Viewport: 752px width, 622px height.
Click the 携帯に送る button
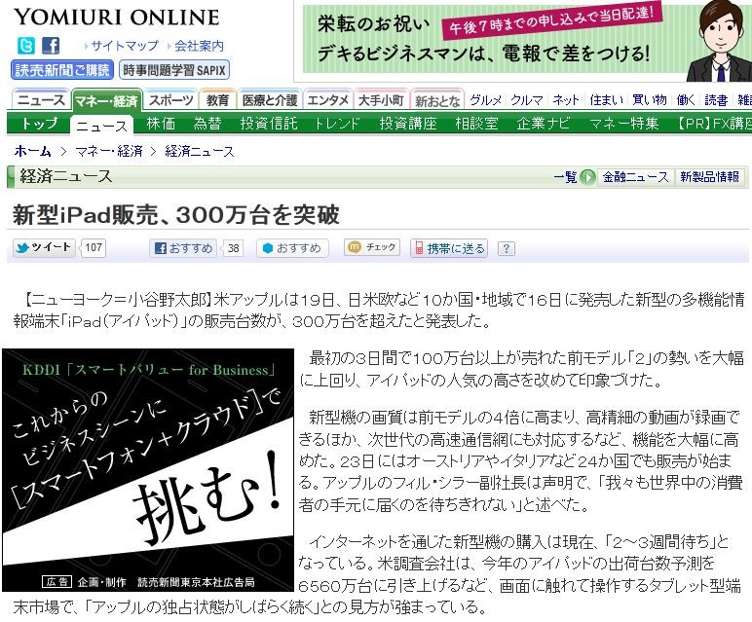449,248
